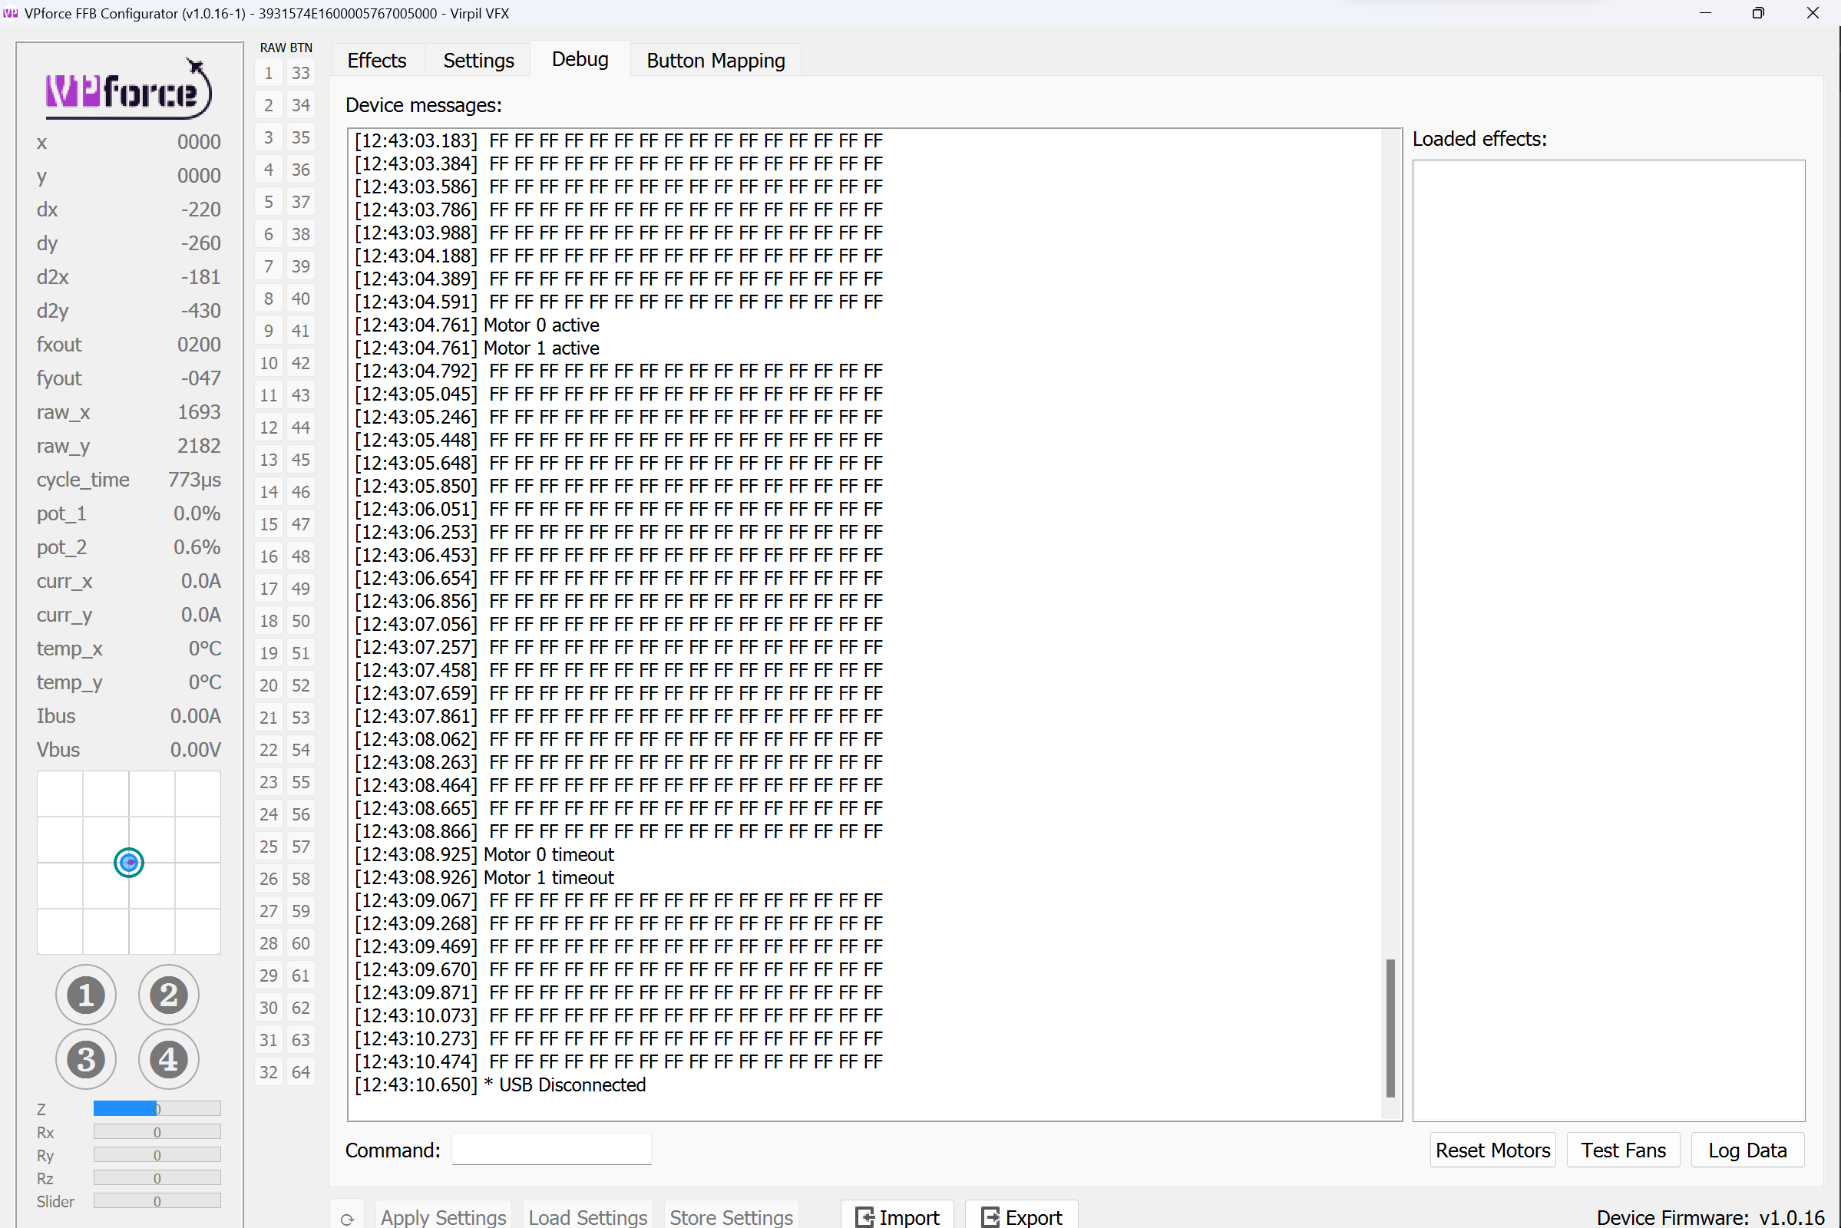
Task: Click the joystick position indicator dot
Action: [128, 862]
